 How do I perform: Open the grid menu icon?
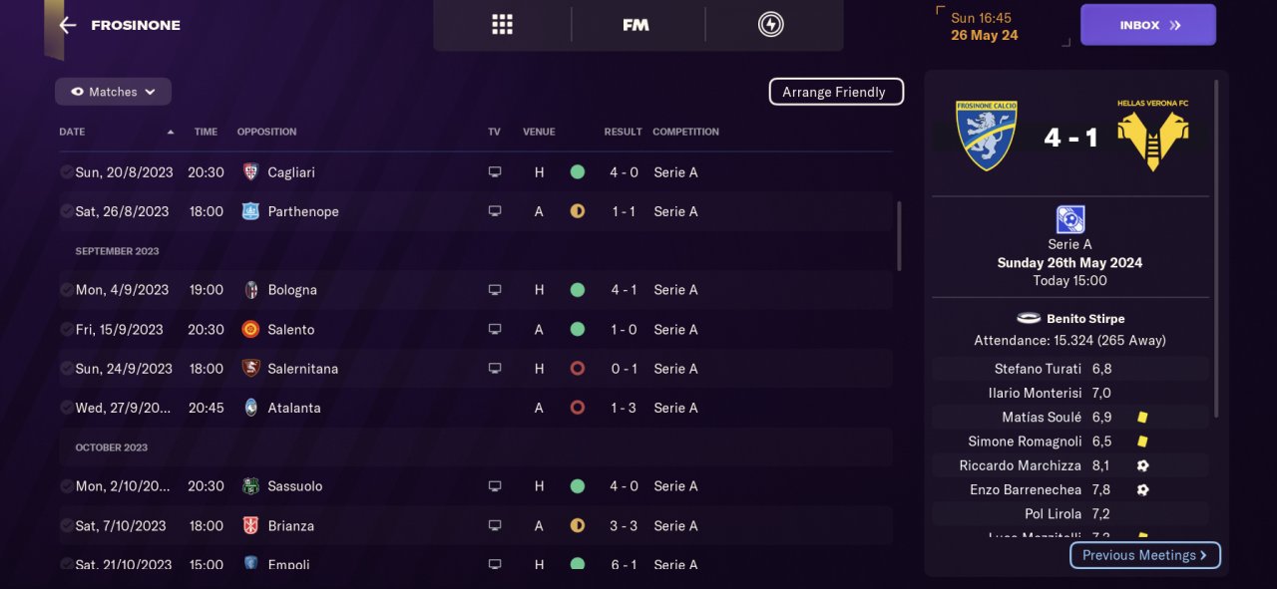click(x=502, y=25)
